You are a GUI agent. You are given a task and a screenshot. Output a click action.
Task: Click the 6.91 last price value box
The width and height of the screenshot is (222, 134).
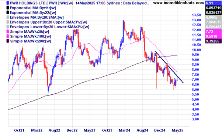point(214,3)
